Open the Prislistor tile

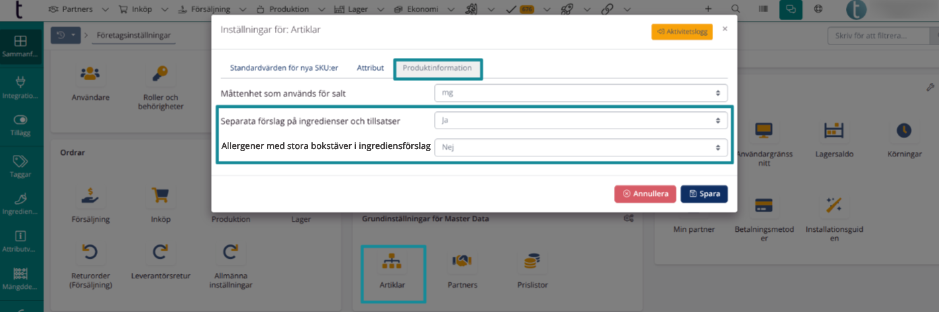(x=533, y=270)
